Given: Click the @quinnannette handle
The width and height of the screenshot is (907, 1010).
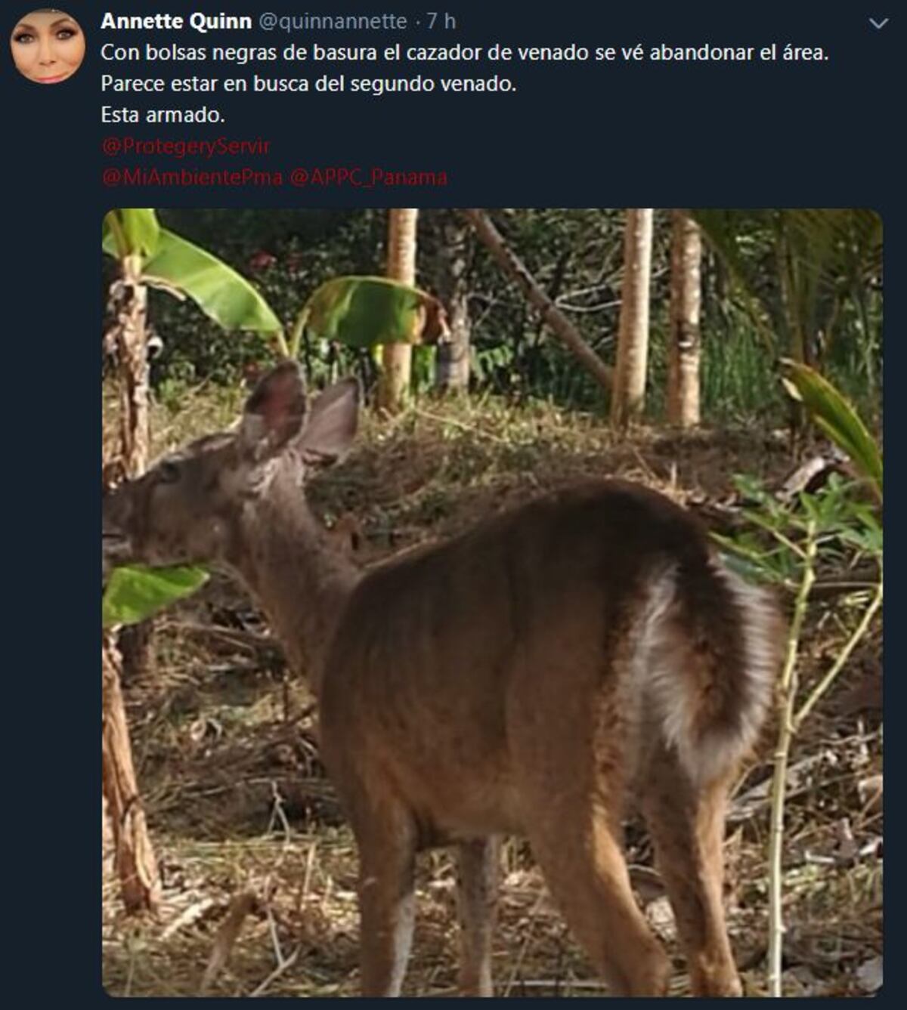Looking at the screenshot, I should tap(333, 21).
